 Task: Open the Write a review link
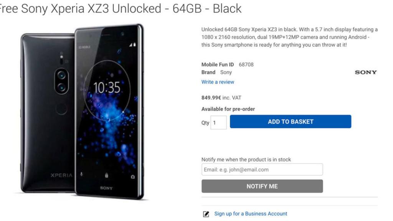[x=218, y=82]
